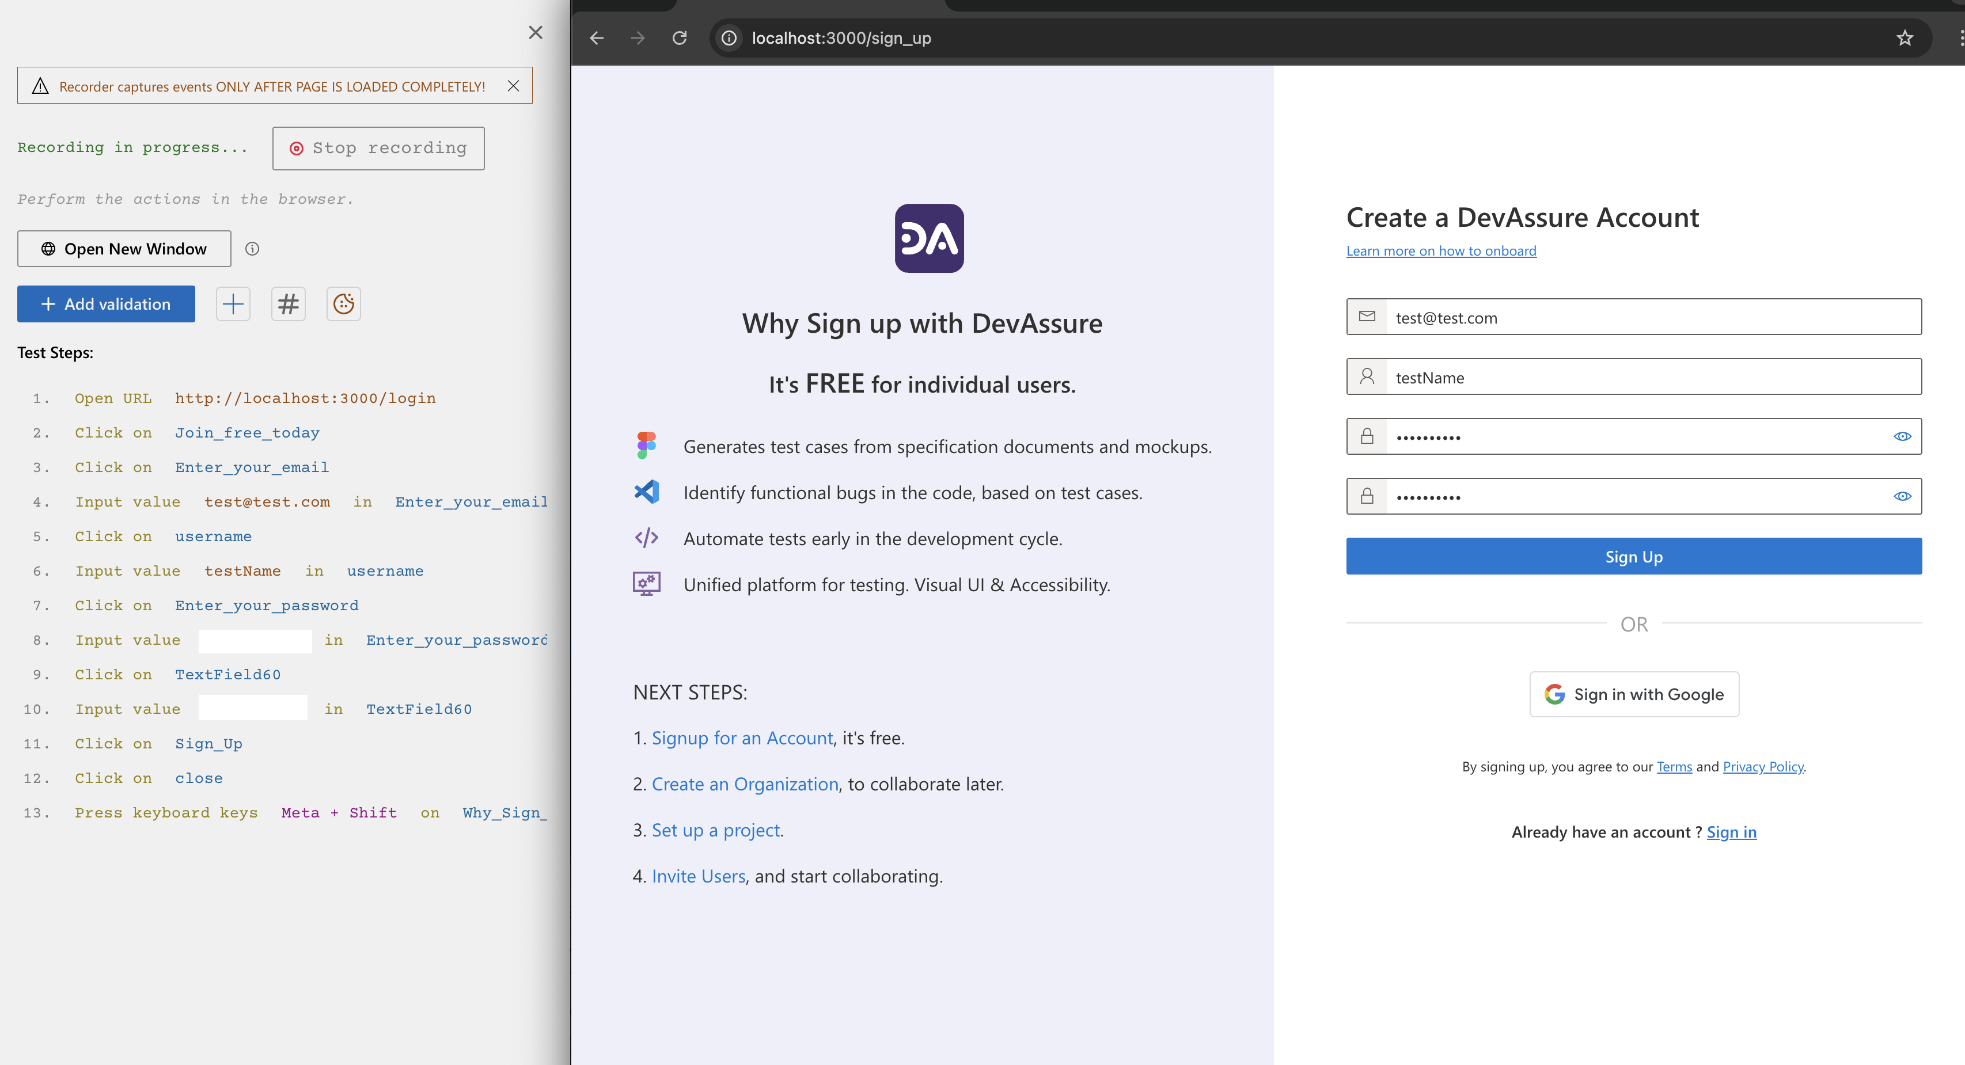Click the site info icon in the address bar
This screenshot has width=1965, height=1065.
click(729, 38)
